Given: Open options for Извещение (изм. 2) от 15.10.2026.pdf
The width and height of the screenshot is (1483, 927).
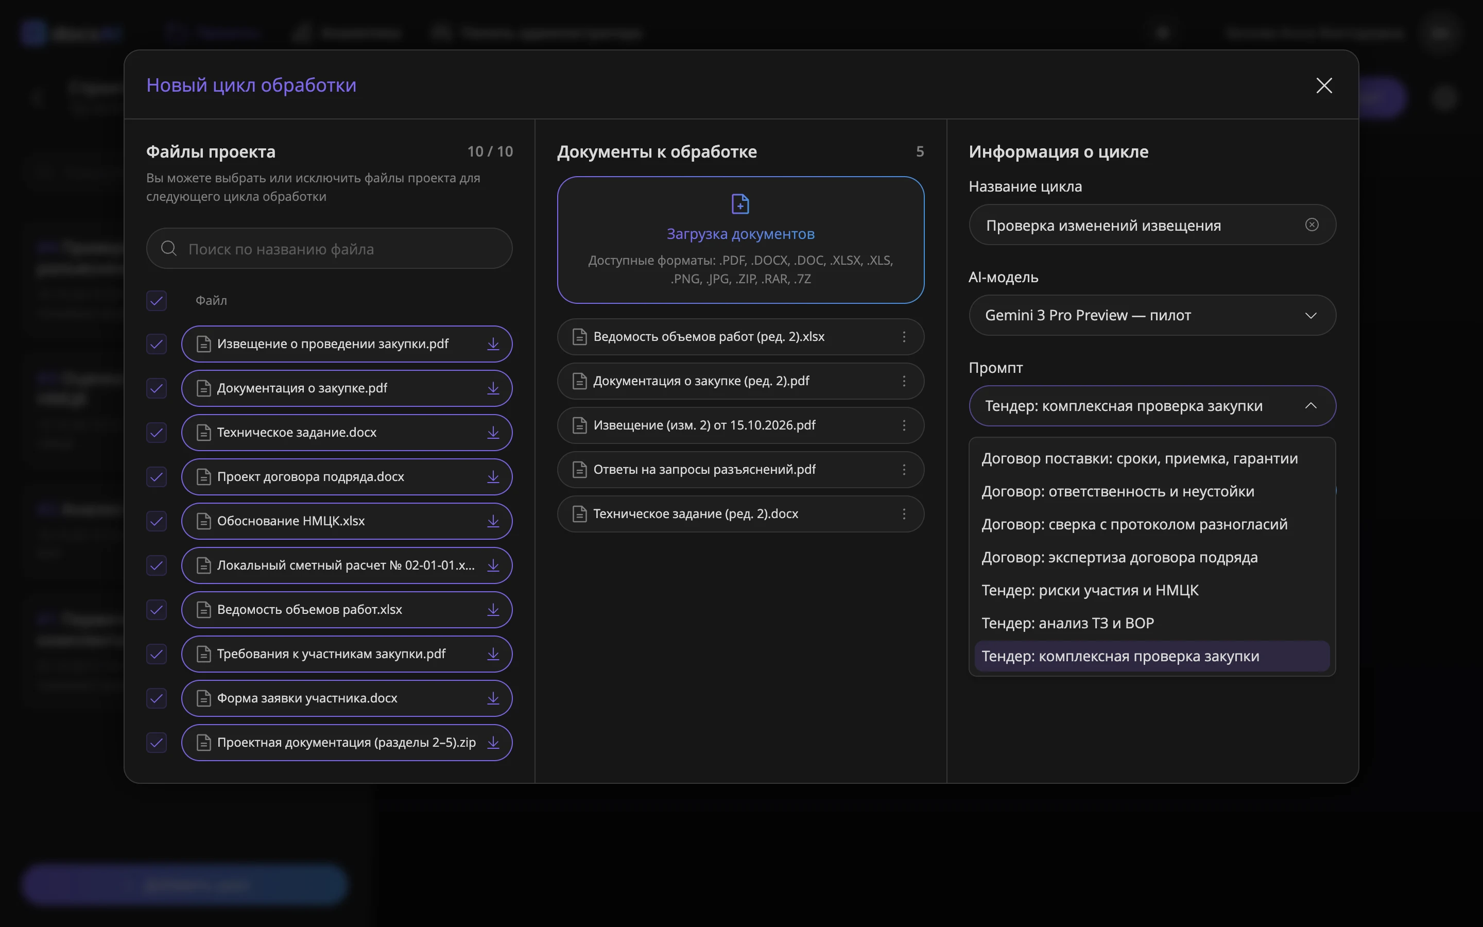Looking at the screenshot, I should pos(904,425).
